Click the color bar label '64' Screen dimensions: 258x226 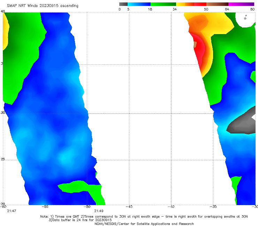227,9
